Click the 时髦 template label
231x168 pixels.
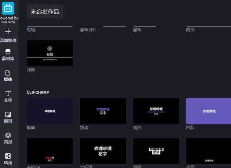(31, 30)
